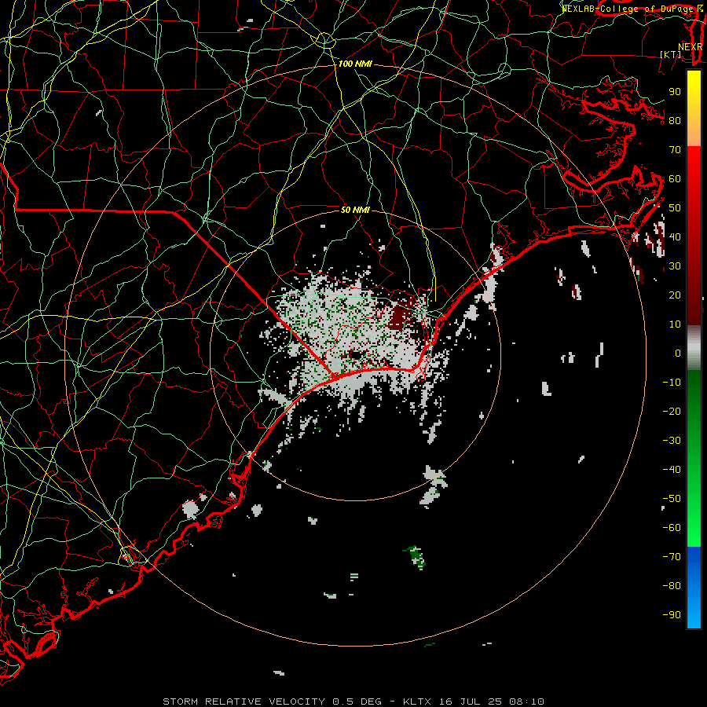Click the blue segment of the color bar
The height and width of the screenshot is (707, 707).
point(694,588)
